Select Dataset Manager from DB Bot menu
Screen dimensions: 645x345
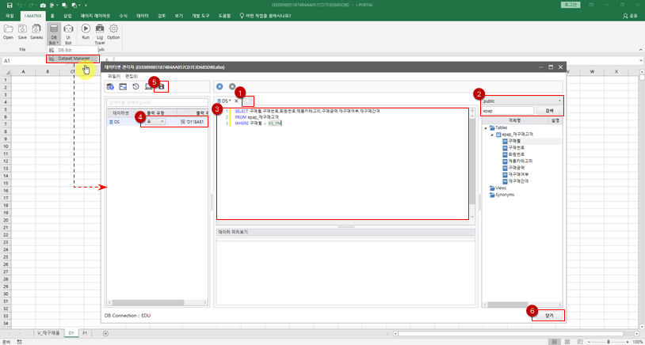tap(74, 58)
